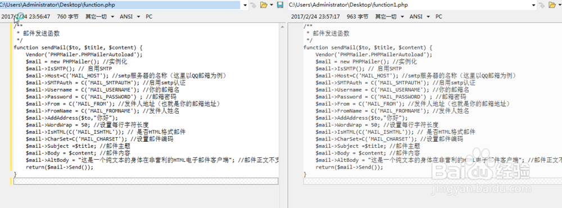
Task: Click the Subject =$title line in right pane
Action: 368,146
